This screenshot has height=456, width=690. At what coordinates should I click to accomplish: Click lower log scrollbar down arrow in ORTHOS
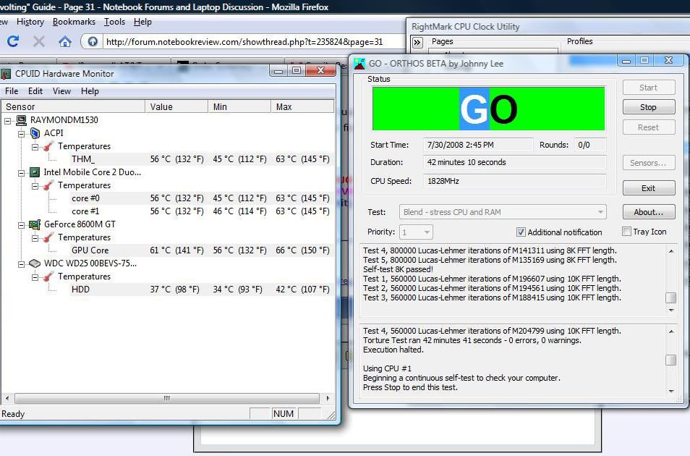click(671, 391)
